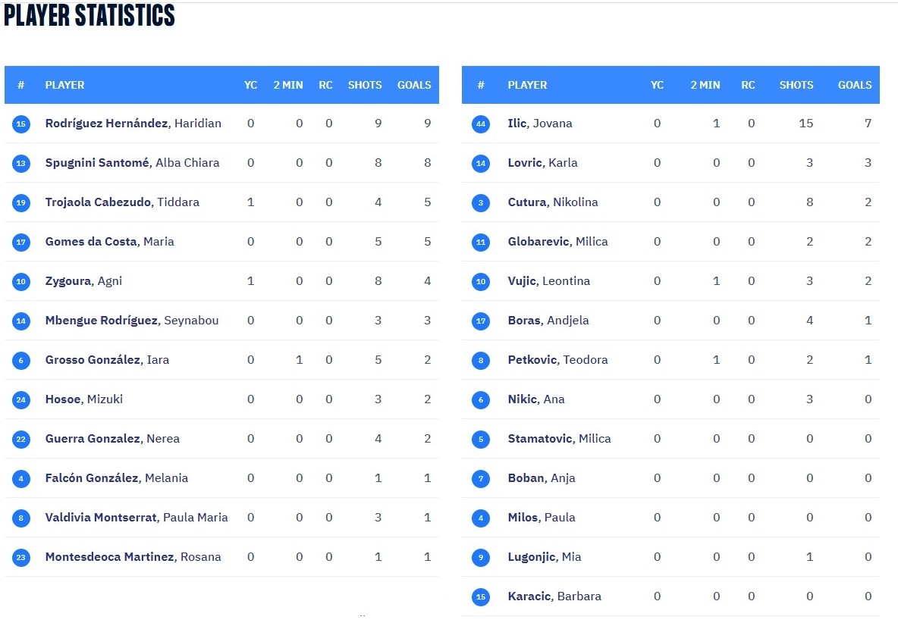The height and width of the screenshot is (623, 898).
Task: Open player Karacic, Barbara
Action: tap(554, 596)
